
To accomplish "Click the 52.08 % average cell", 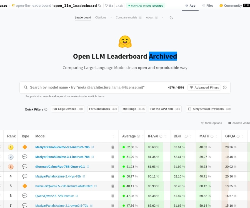I will click(132, 147).
